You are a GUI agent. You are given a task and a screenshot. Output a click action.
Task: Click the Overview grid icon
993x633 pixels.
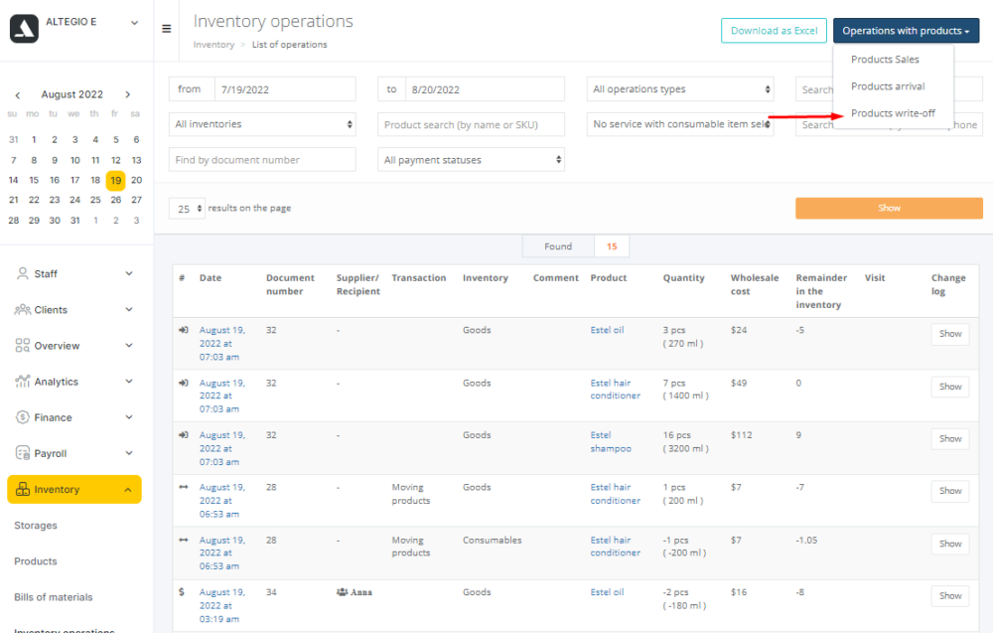click(23, 346)
